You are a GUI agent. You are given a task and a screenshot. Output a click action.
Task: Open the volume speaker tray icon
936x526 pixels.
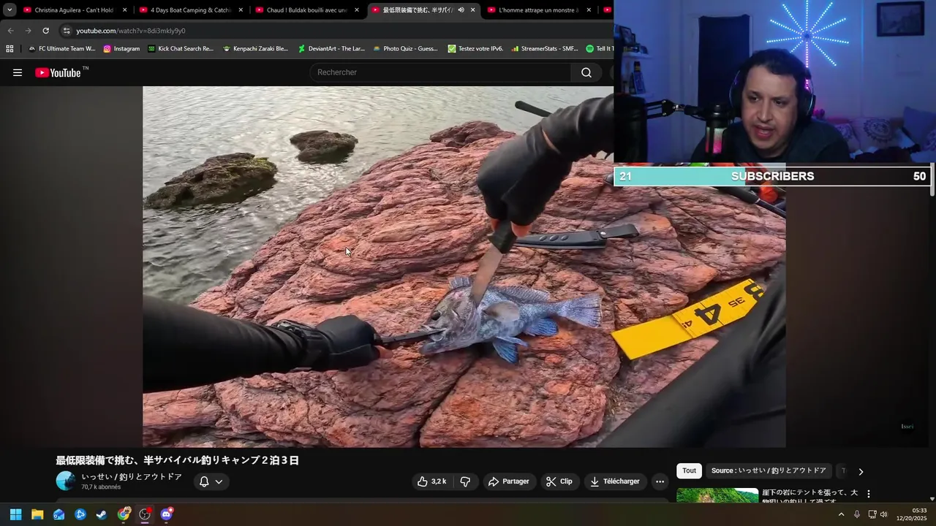tap(883, 514)
